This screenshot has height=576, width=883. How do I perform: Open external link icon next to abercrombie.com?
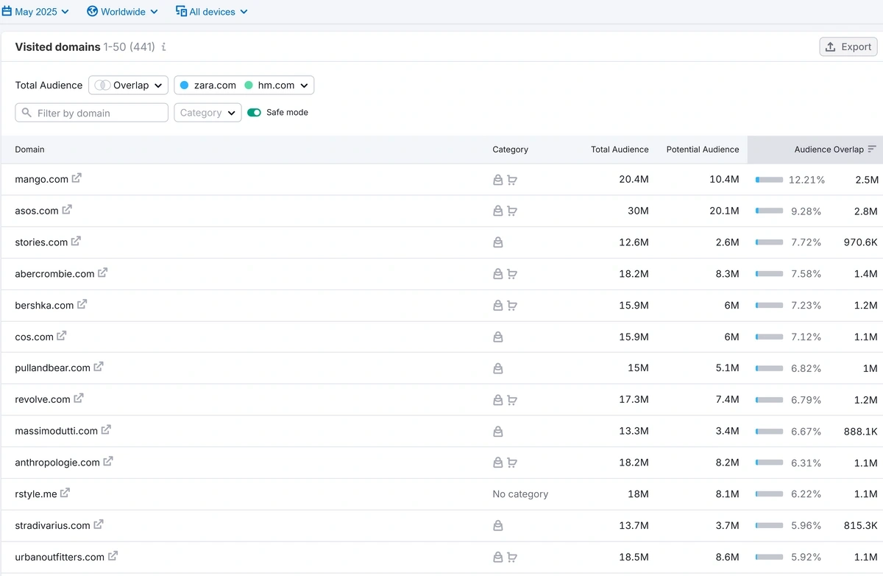point(102,273)
